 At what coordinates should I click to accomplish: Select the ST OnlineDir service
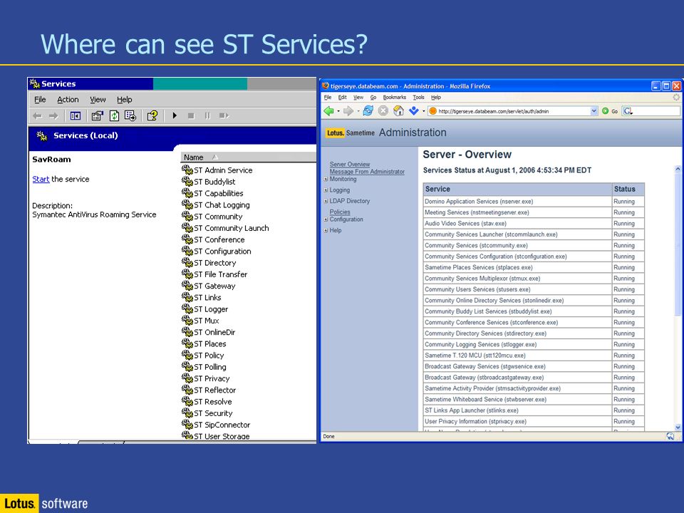click(209, 332)
